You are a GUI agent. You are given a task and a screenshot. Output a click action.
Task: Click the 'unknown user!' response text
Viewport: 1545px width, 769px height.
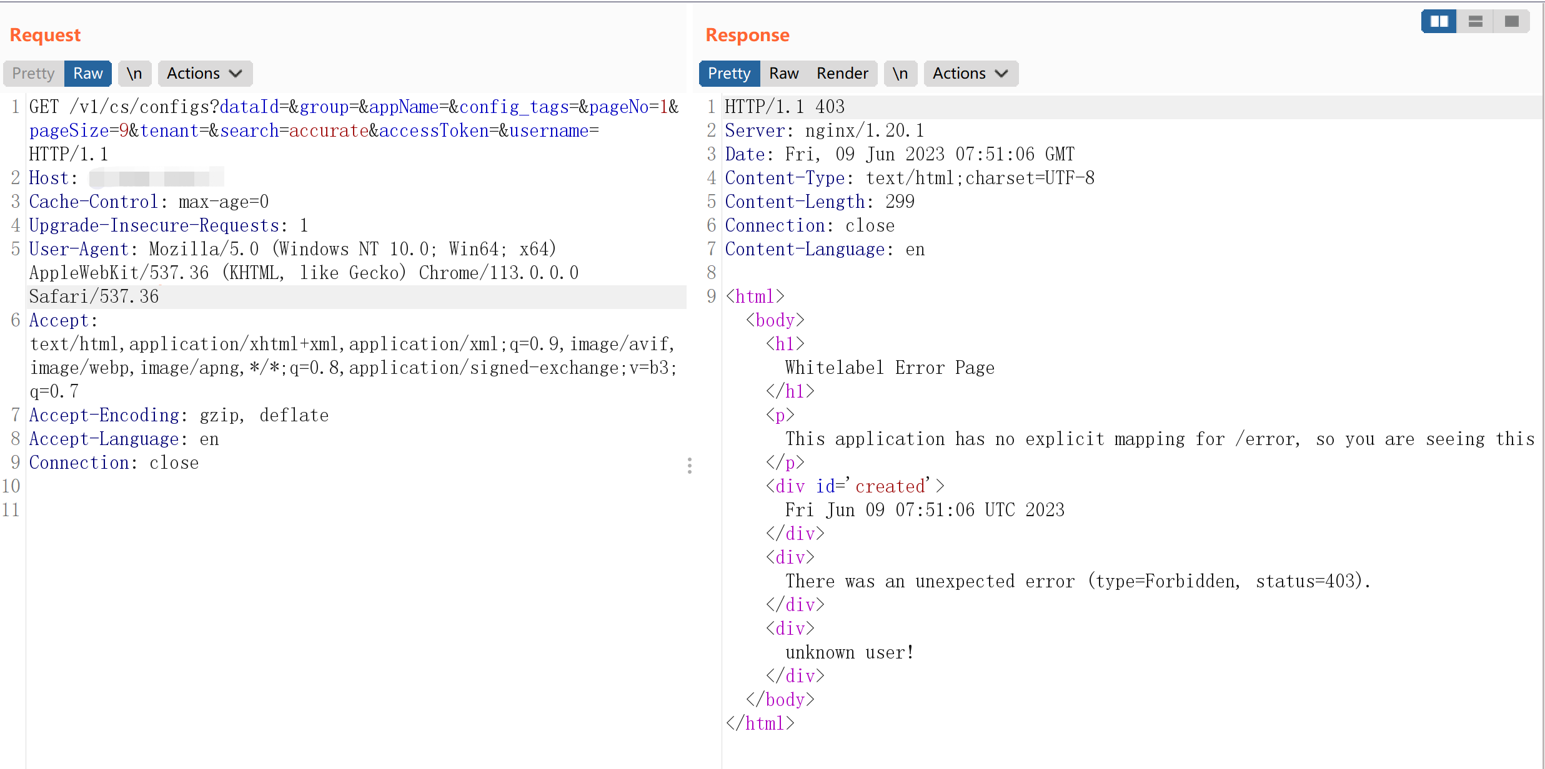point(849,652)
